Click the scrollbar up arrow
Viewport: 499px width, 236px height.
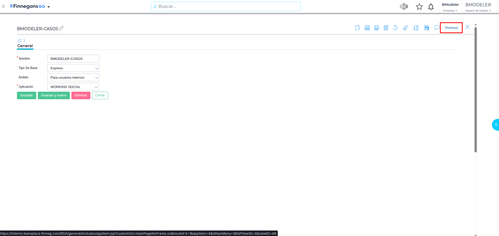point(476,25)
